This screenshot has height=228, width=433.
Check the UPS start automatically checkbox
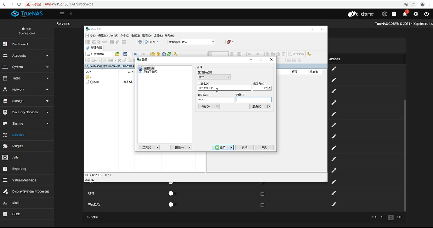(x=262, y=194)
